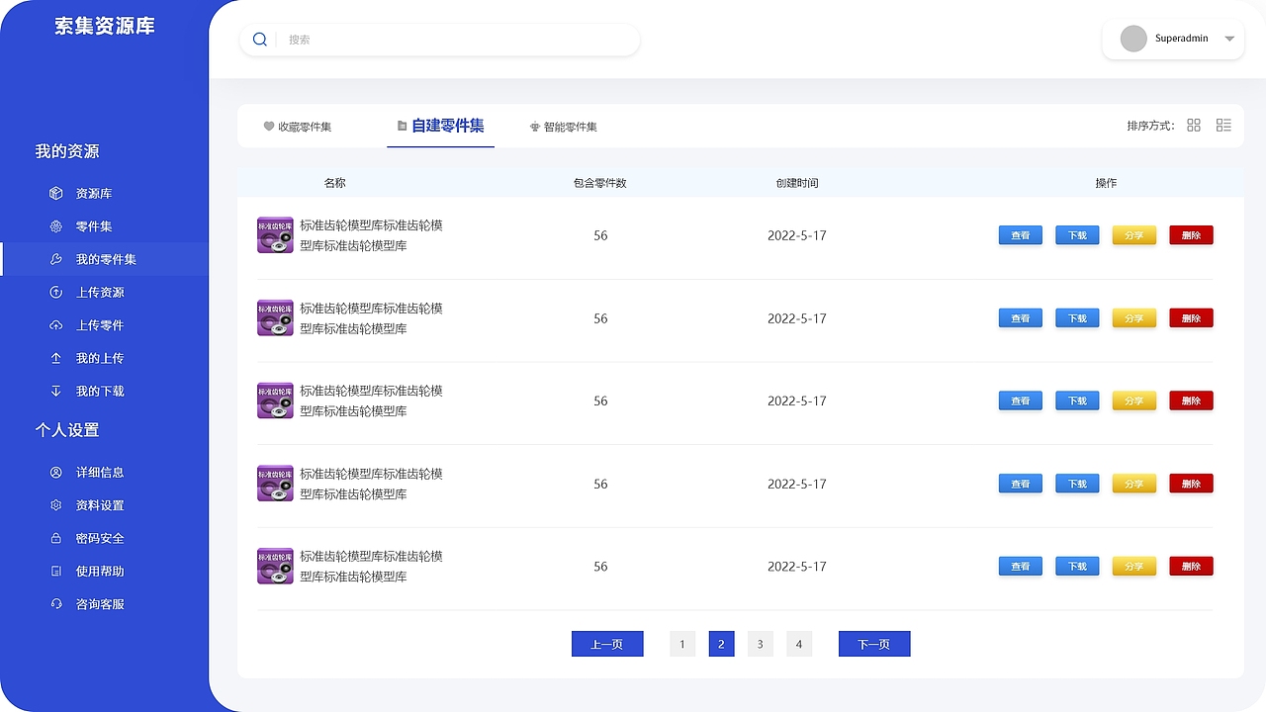Switch to 收藏零件集 tab
1266x712 pixels.
[298, 127]
